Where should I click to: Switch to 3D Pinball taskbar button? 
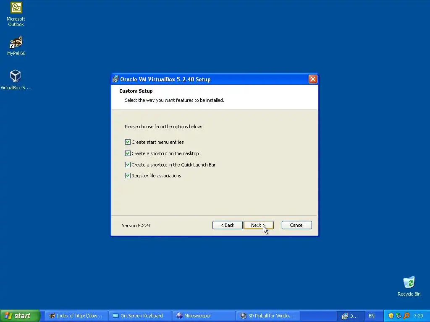pyautogui.click(x=267, y=316)
